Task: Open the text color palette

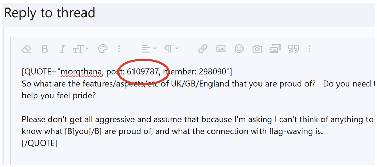Action: tap(103, 49)
